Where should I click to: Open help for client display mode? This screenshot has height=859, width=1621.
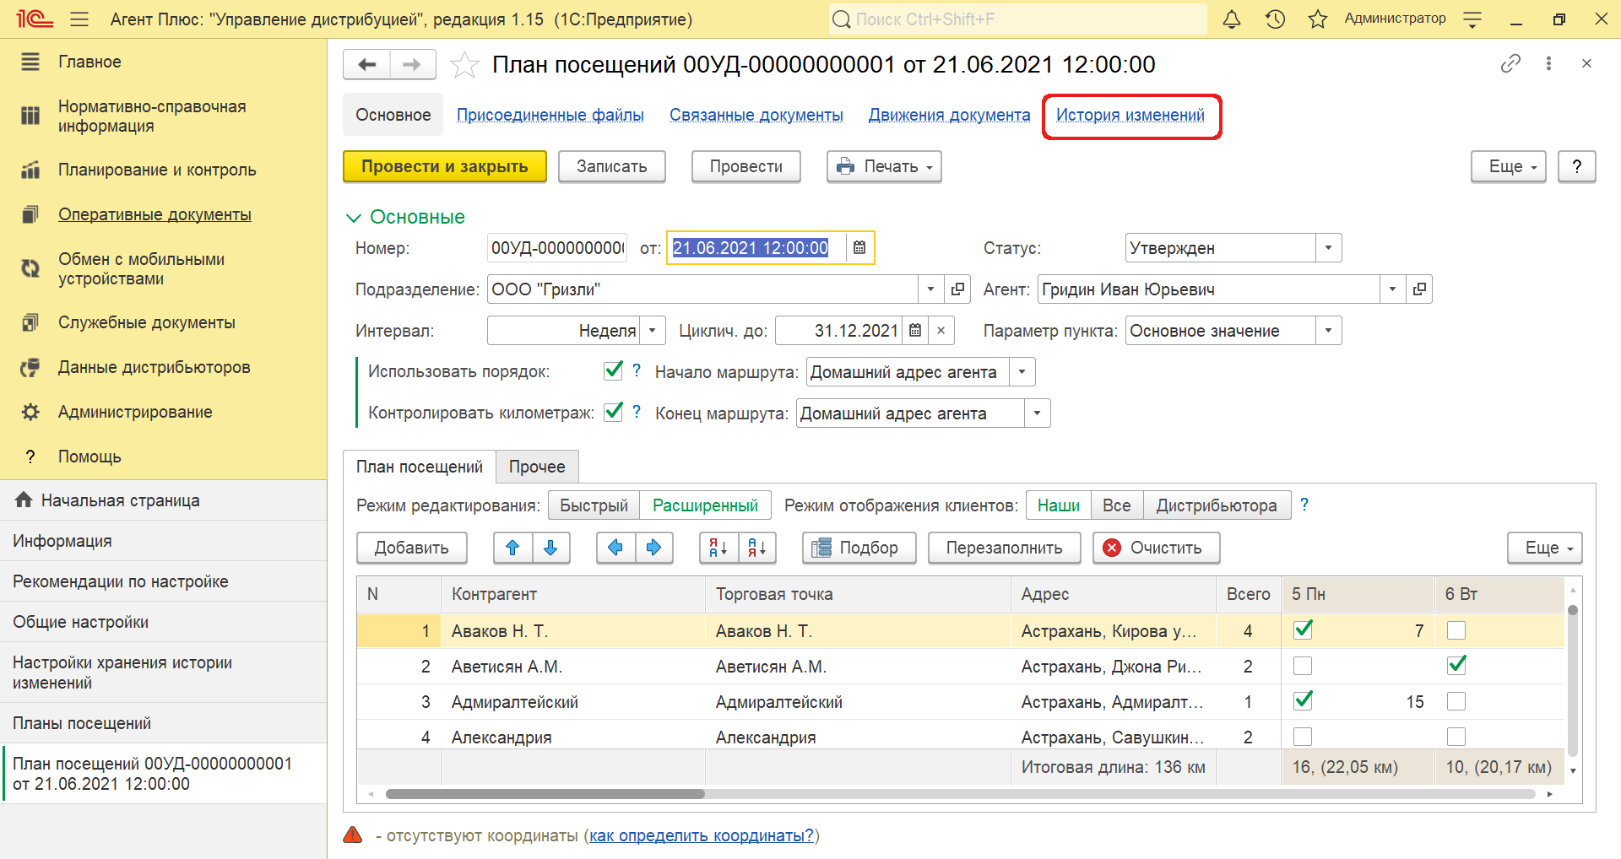pos(1304,505)
